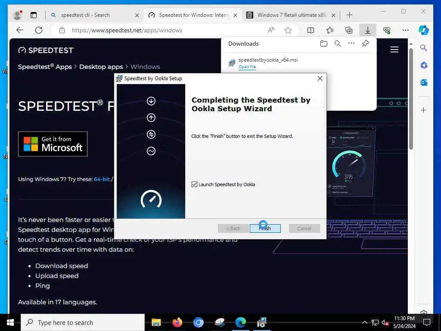
Task: Click the muted volume tray icon
Action: pyautogui.click(x=385, y=322)
